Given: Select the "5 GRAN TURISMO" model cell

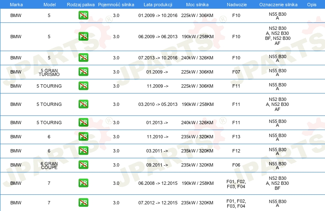Looking at the screenshot, I should (49, 72).
